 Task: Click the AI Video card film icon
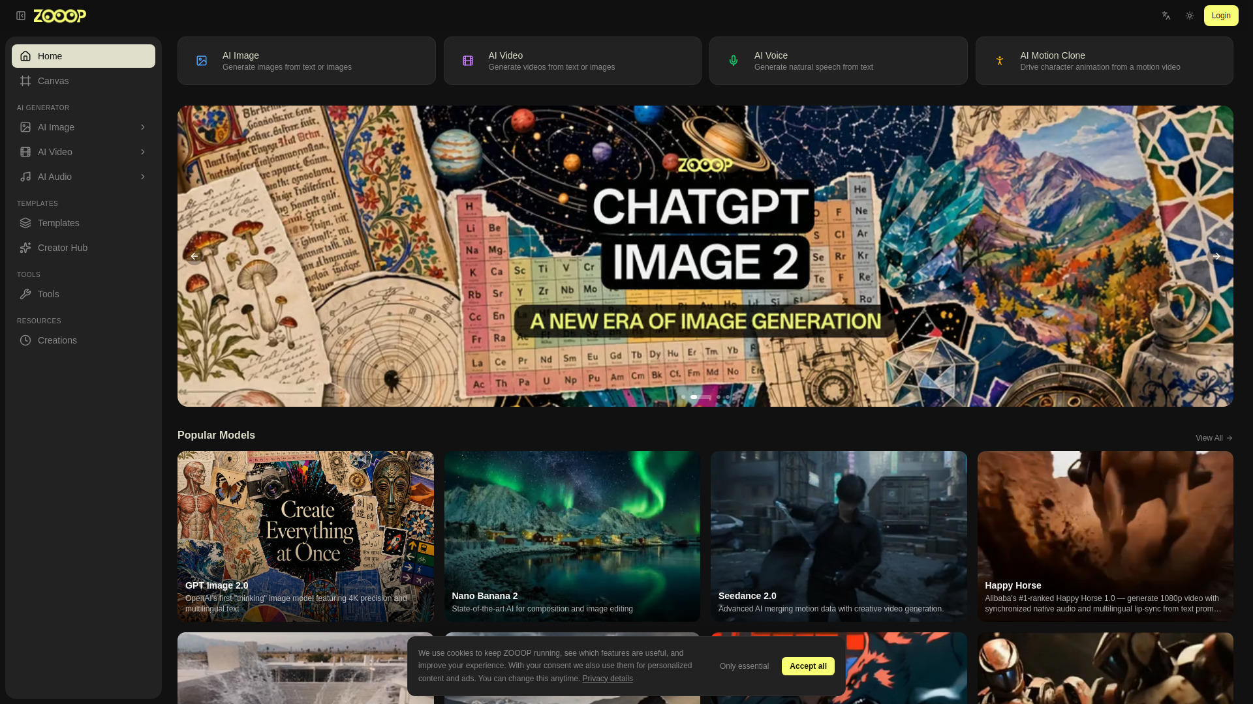click(x=468, y=61)
